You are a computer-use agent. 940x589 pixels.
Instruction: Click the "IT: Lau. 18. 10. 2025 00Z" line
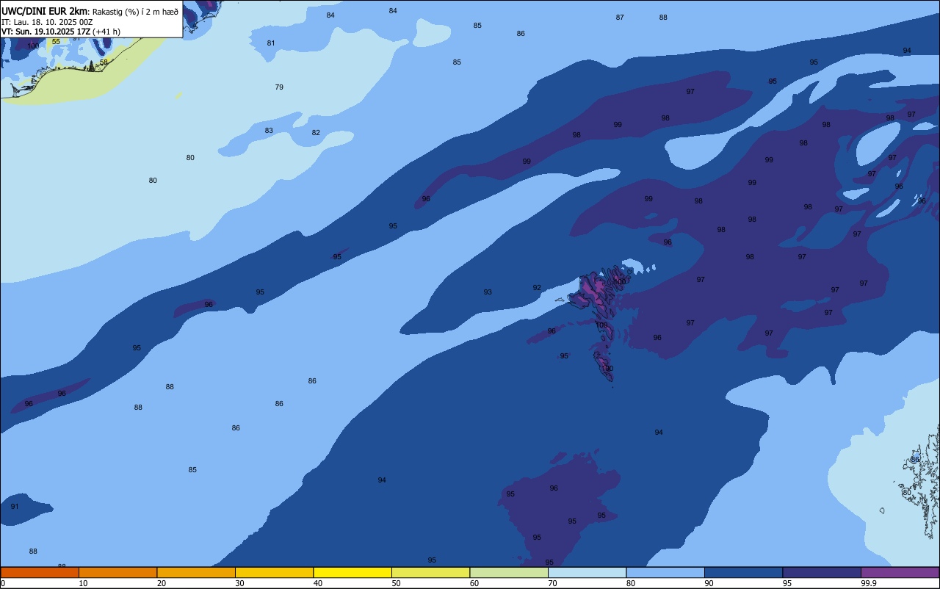click(x=46, y=22)
